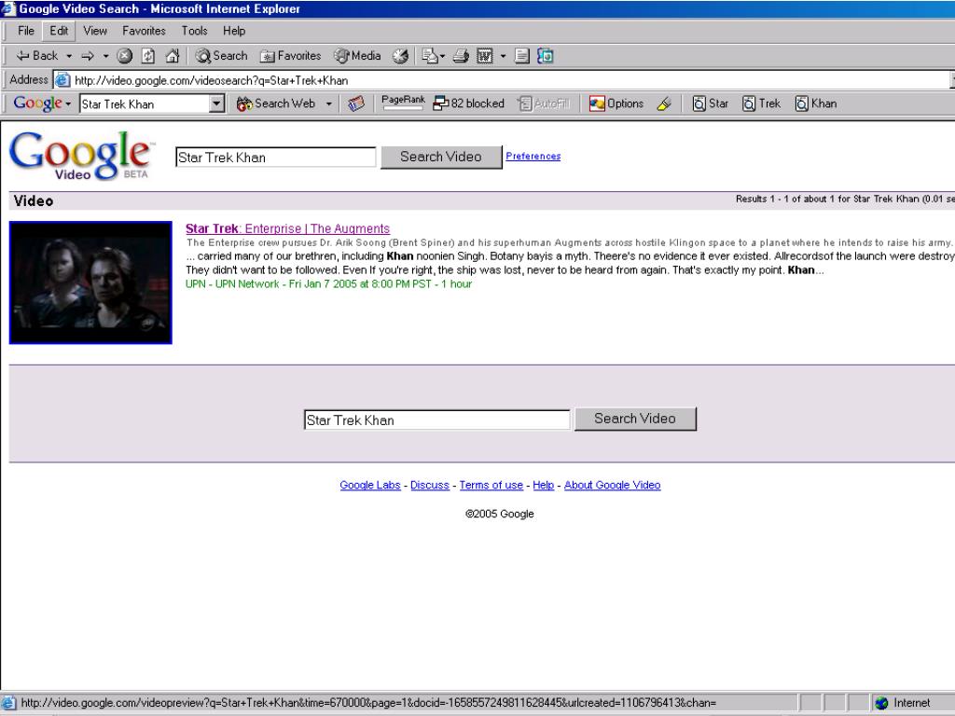Click the UPN Network air date line

(x=329, y=283)
